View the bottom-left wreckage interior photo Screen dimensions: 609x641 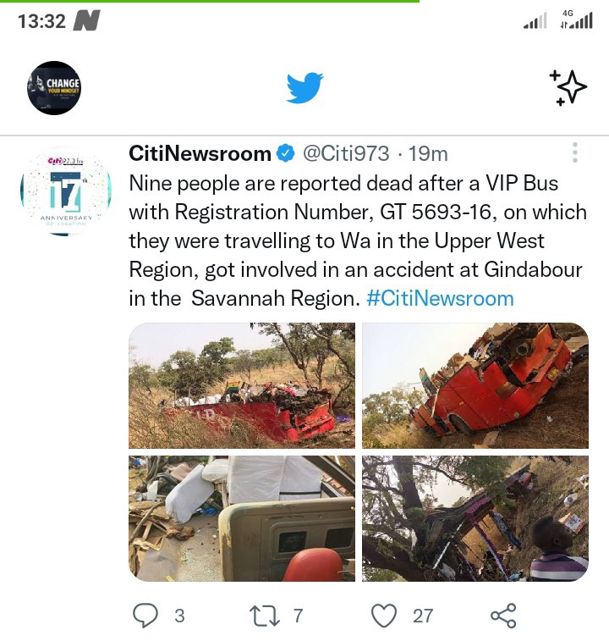click(242, 518)
